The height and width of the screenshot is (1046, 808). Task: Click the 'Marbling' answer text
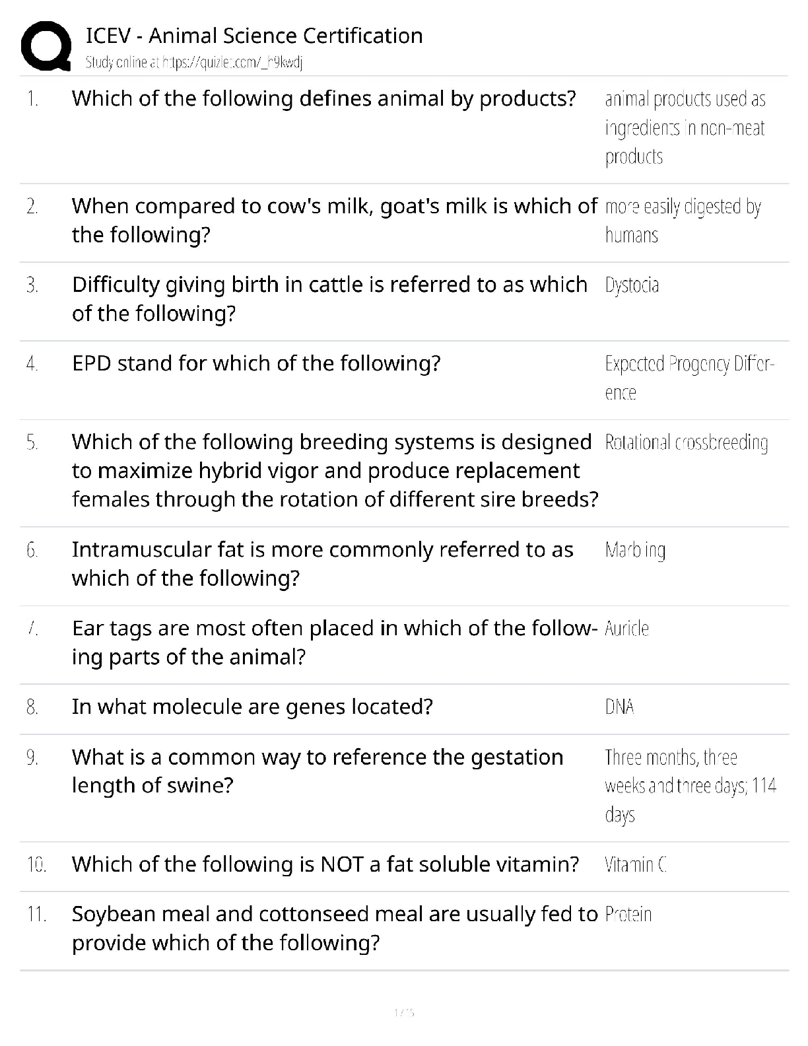pos(635,550)
